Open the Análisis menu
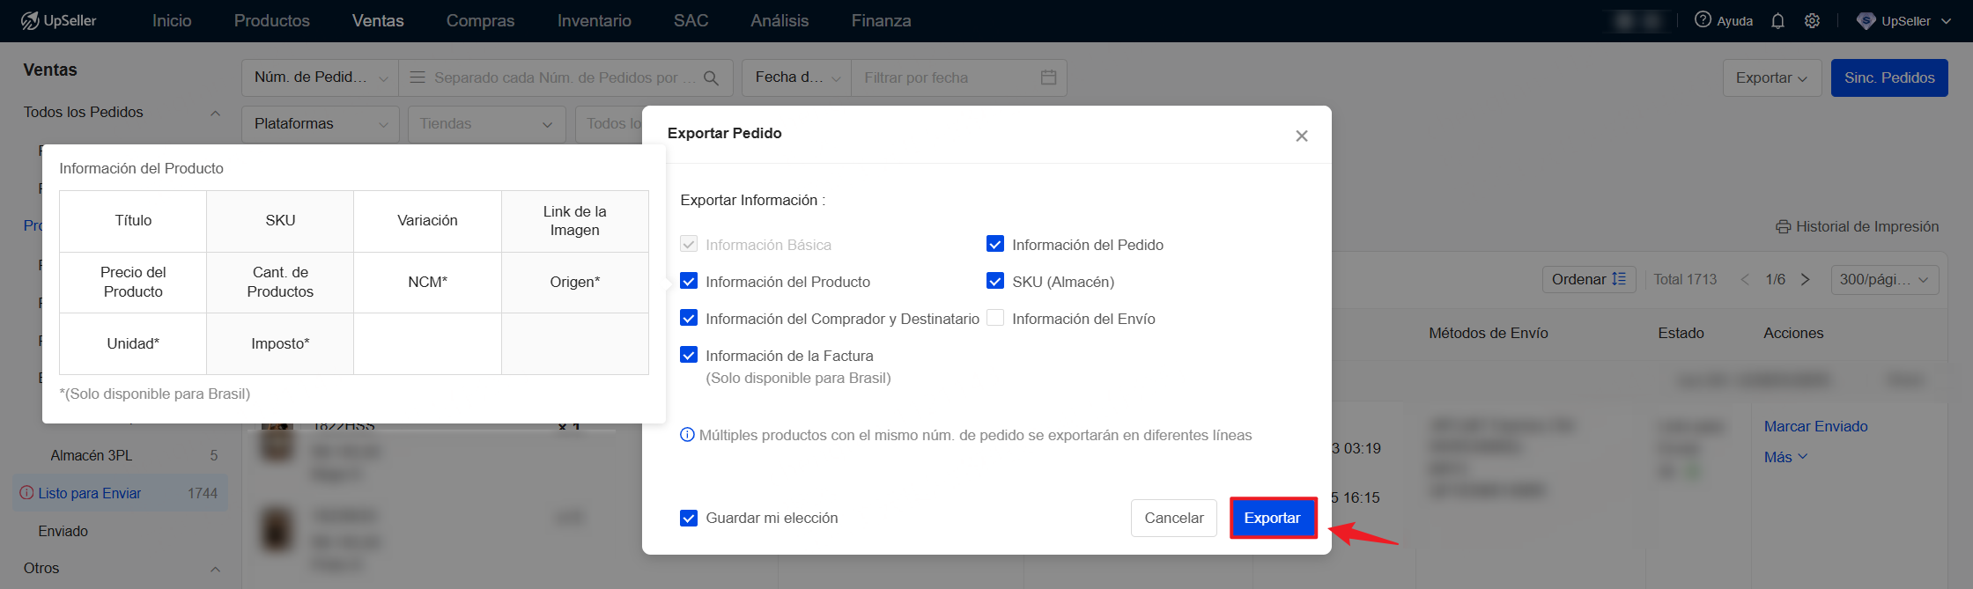The image size is (1973, 589). pyautogui.click(x=780, y=20)
